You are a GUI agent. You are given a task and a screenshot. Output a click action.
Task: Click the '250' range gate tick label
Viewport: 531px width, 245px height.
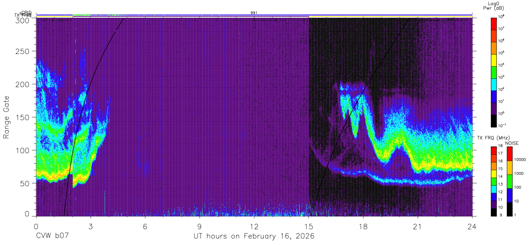pos(23,51)
